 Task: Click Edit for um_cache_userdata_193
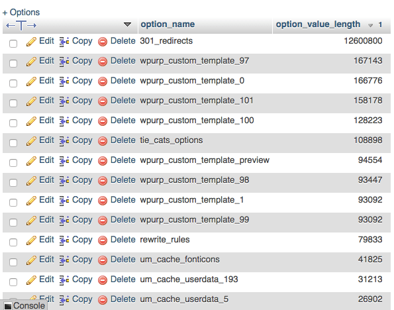46,280
